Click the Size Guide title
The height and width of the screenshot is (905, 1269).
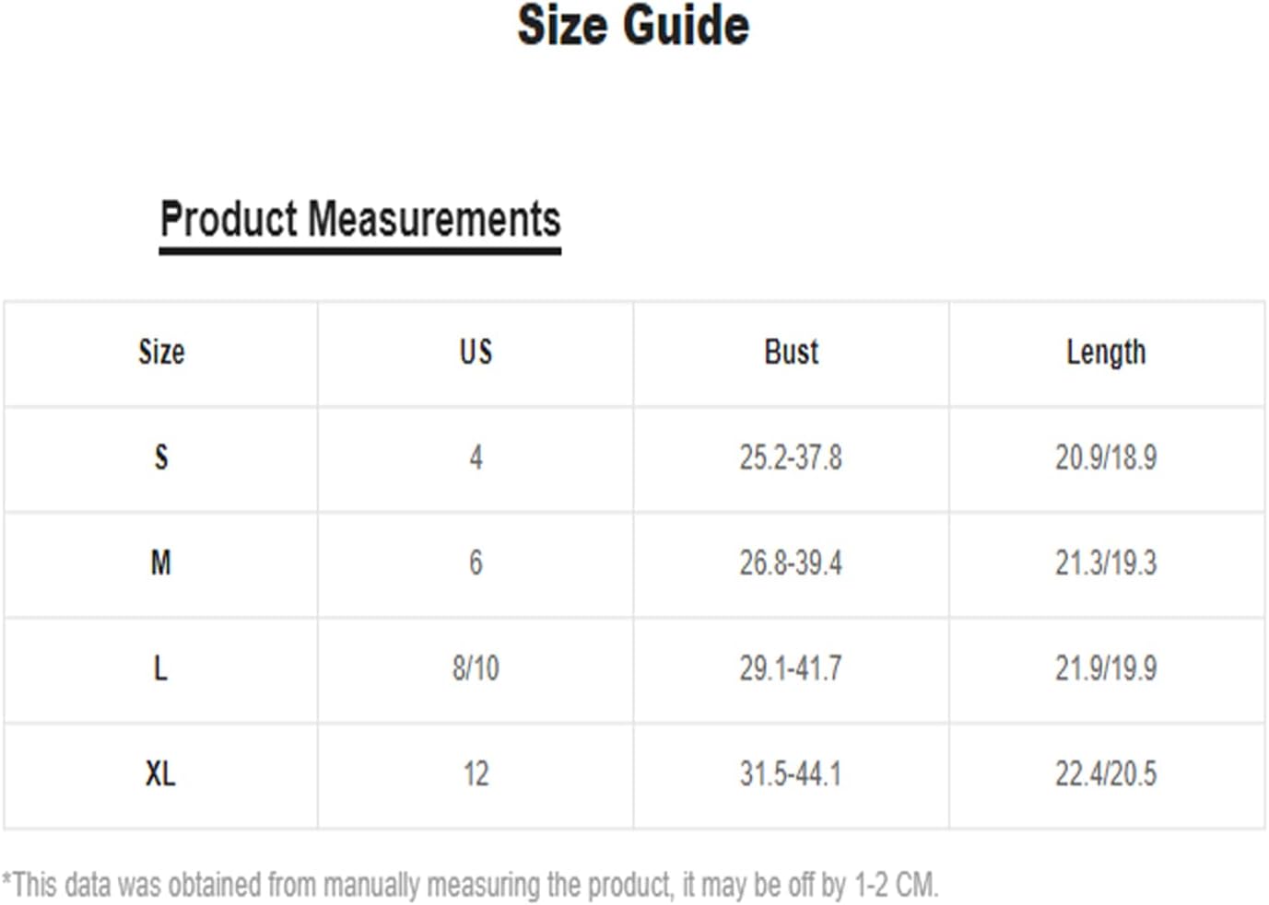coord(633,25)
